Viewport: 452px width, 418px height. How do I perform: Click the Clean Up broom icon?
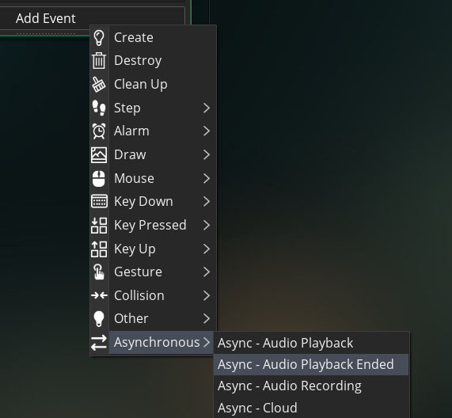99,85
